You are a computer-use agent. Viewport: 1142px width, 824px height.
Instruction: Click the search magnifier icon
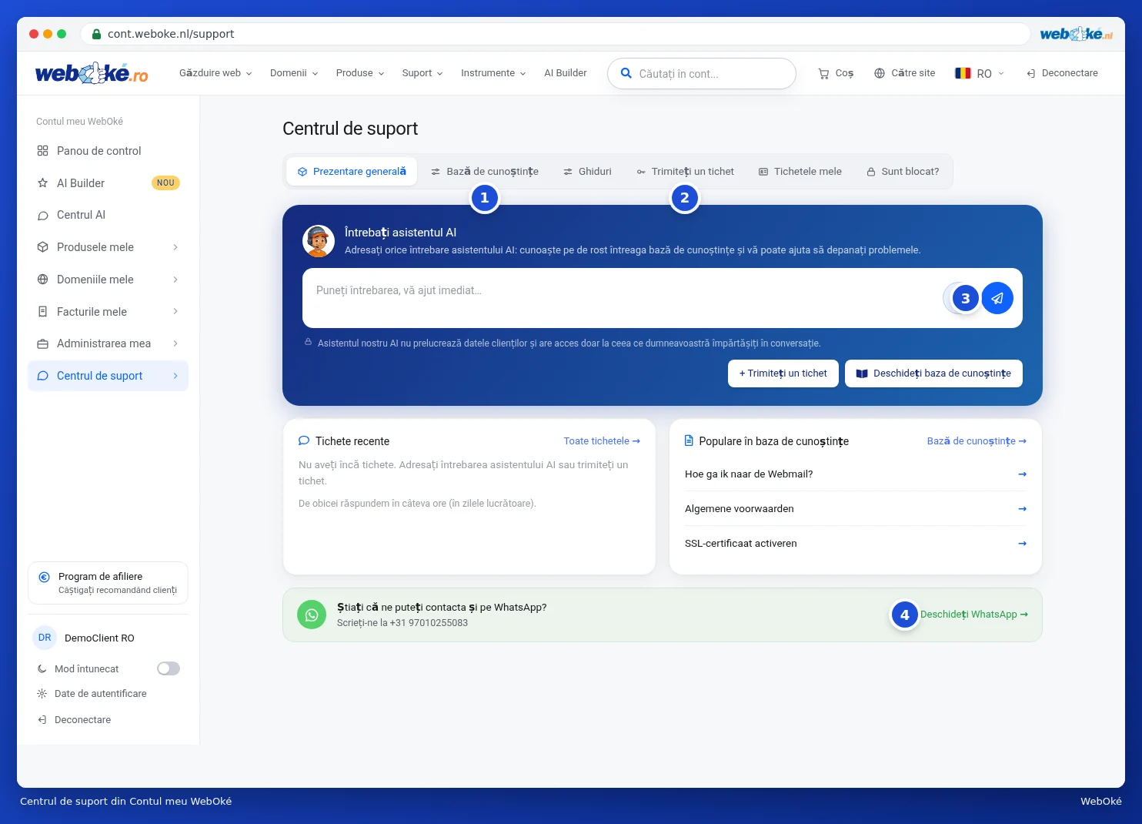[626, 73]
